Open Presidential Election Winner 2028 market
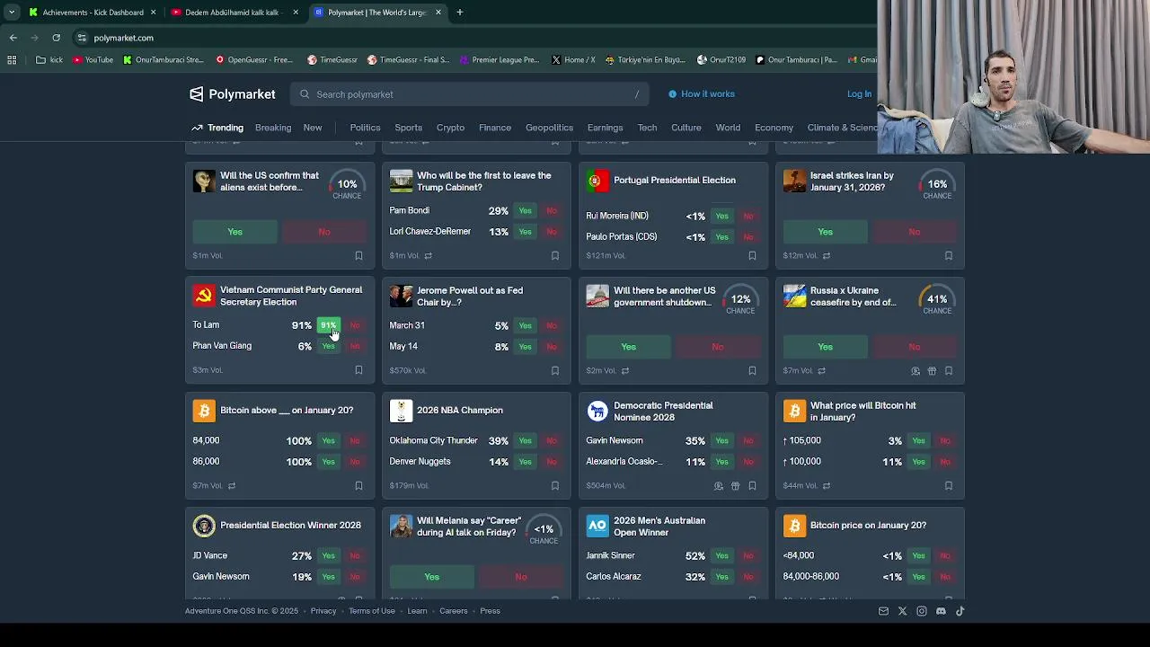 pos(290,526)
